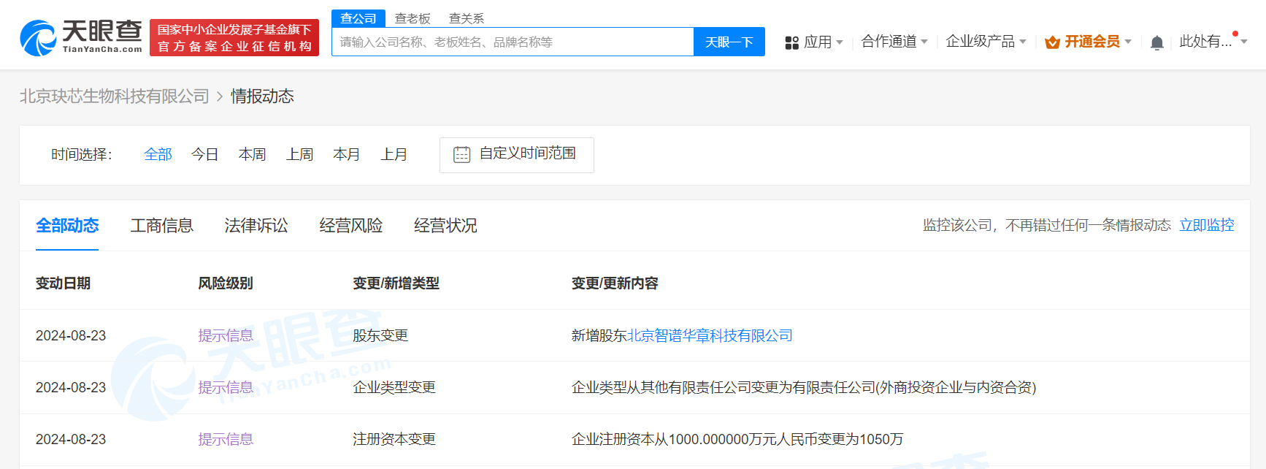
Task: Click the calendar icon for custom range
Action: pos(461,154)
